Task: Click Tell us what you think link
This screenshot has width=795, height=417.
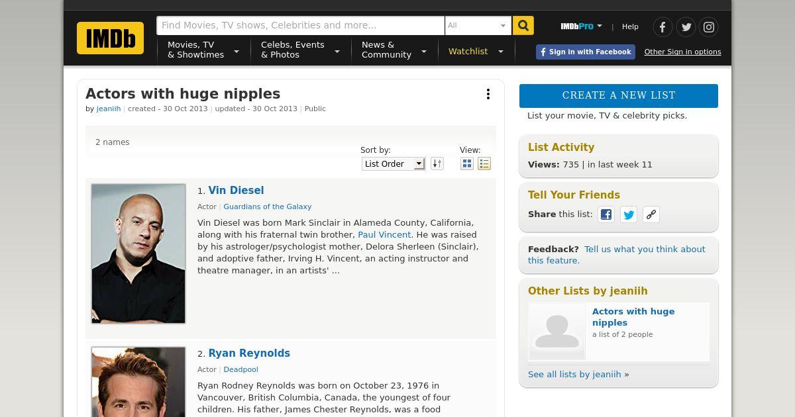Action: (x=617, y=255)
